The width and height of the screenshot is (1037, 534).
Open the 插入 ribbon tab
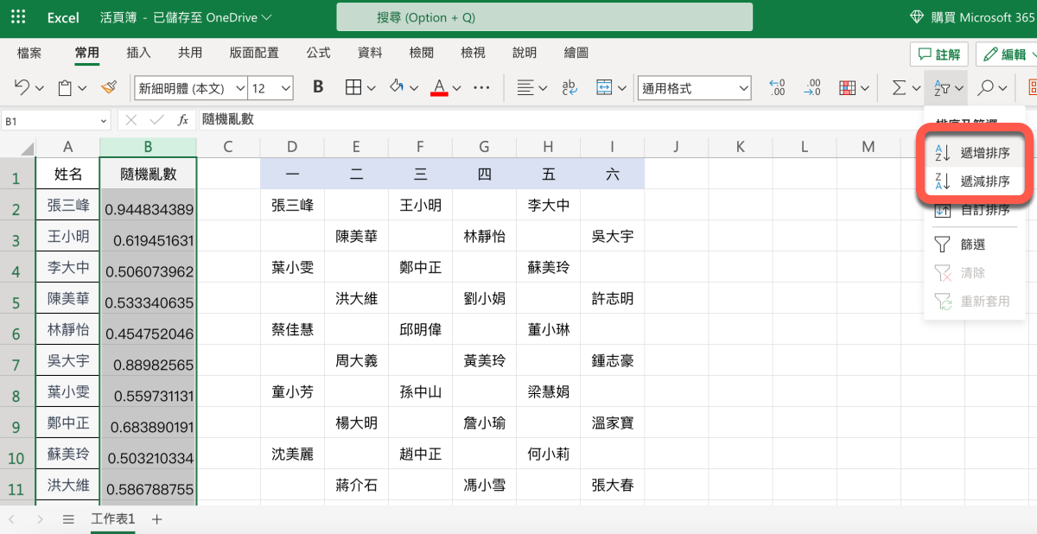coord(139,53)
